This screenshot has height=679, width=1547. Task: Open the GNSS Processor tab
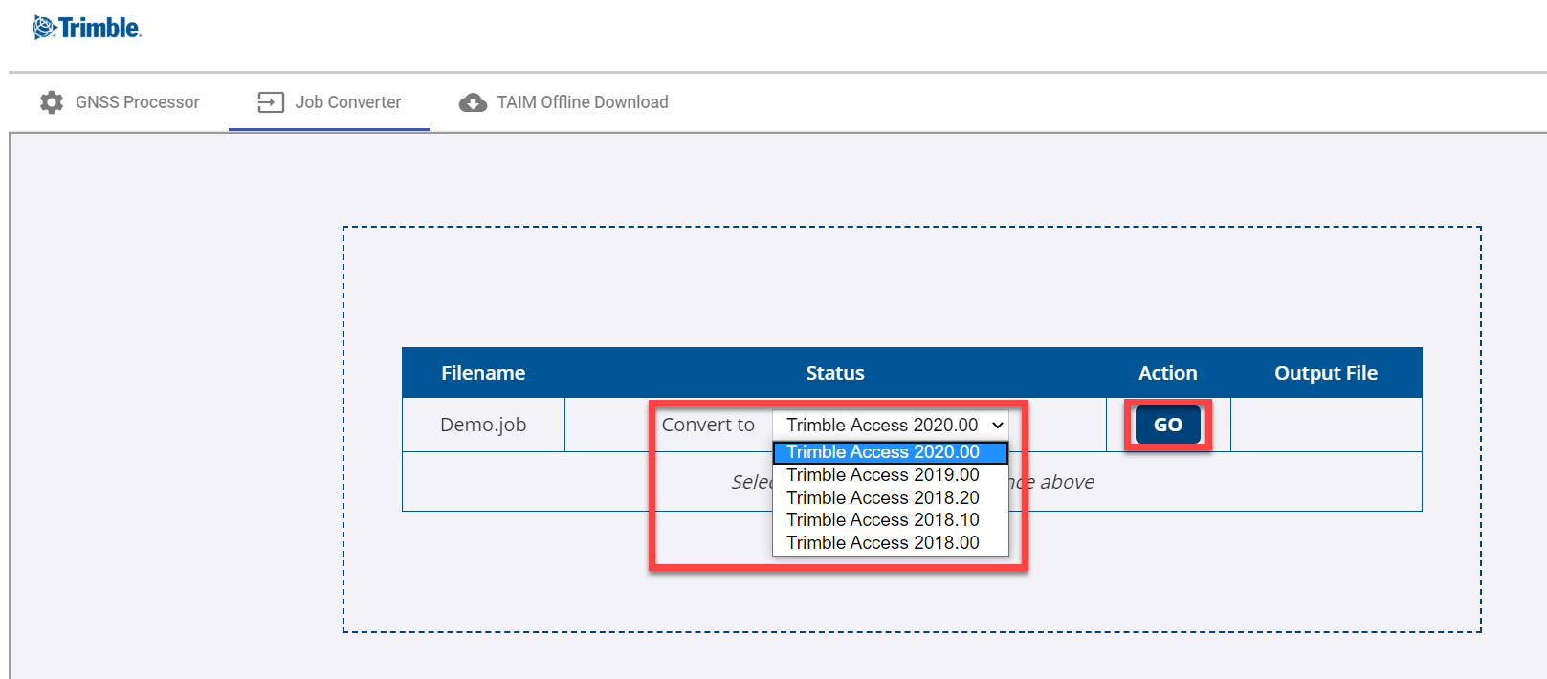tap(119, 102)
